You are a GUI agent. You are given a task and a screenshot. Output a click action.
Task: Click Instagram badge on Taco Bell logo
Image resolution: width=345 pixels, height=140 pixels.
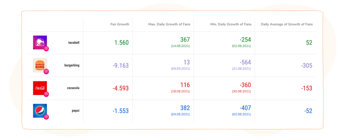46,48
